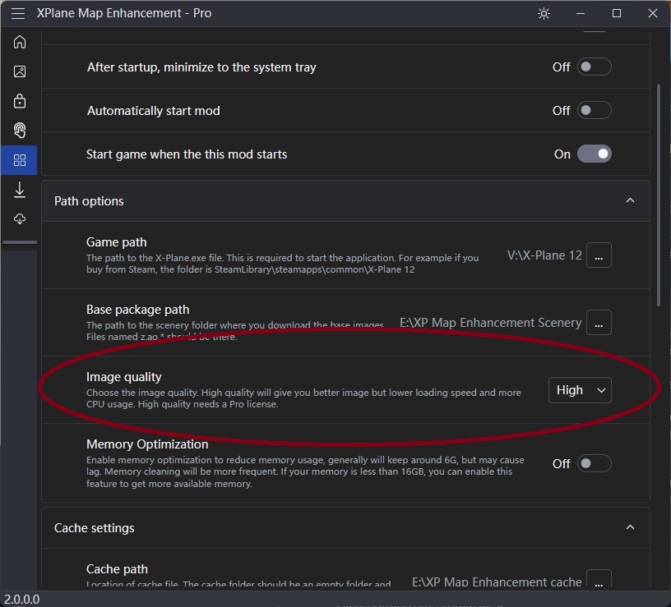Open the hamburger navigation menu
Screen dimensions: 671x607
18,14
